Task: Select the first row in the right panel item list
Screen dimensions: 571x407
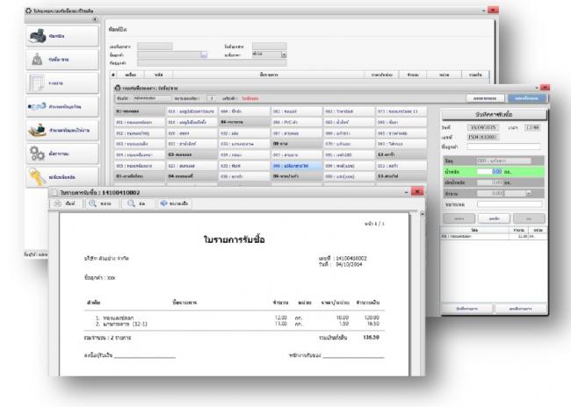Action: (x=494, y=237)
